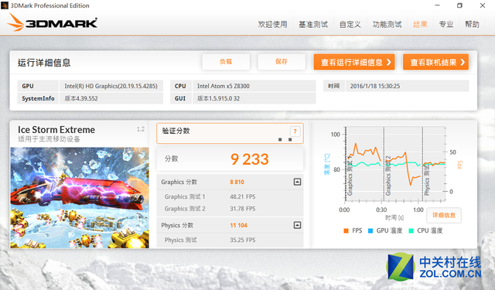The height and width of the screenshot is (290, 495).
Task: Click the question mark help icon
Action: (295, 131)
